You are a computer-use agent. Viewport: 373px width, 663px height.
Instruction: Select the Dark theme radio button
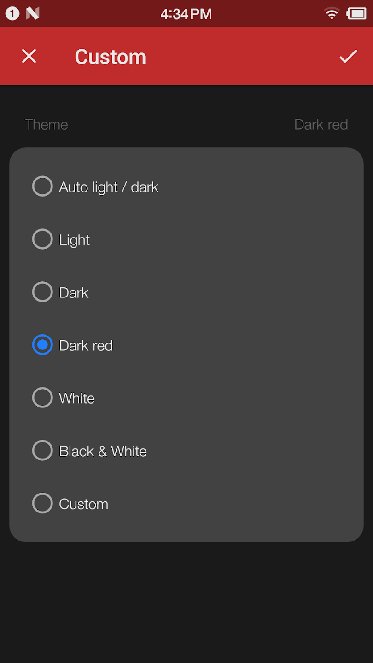[42, 292]
